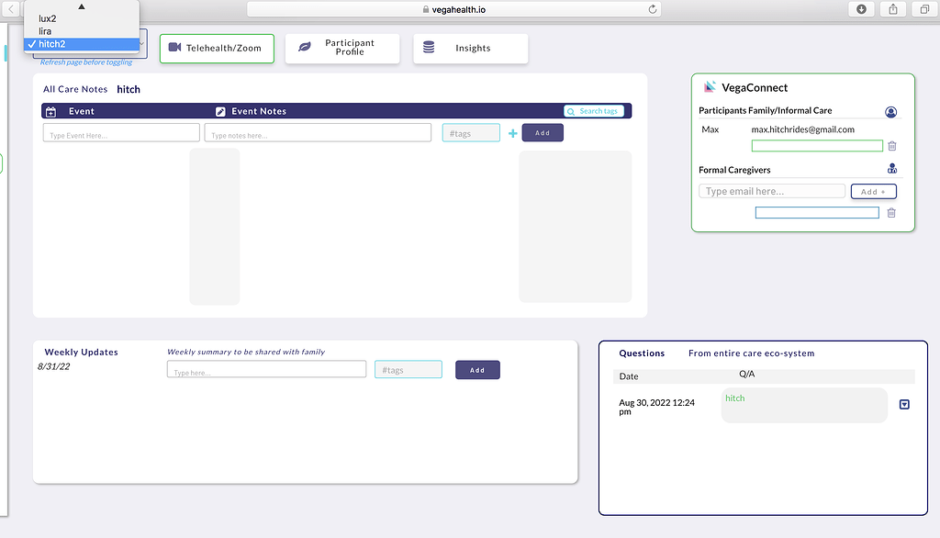
Task: Open the Telehealth/Zoom tab
Action: tap(217, 48)
